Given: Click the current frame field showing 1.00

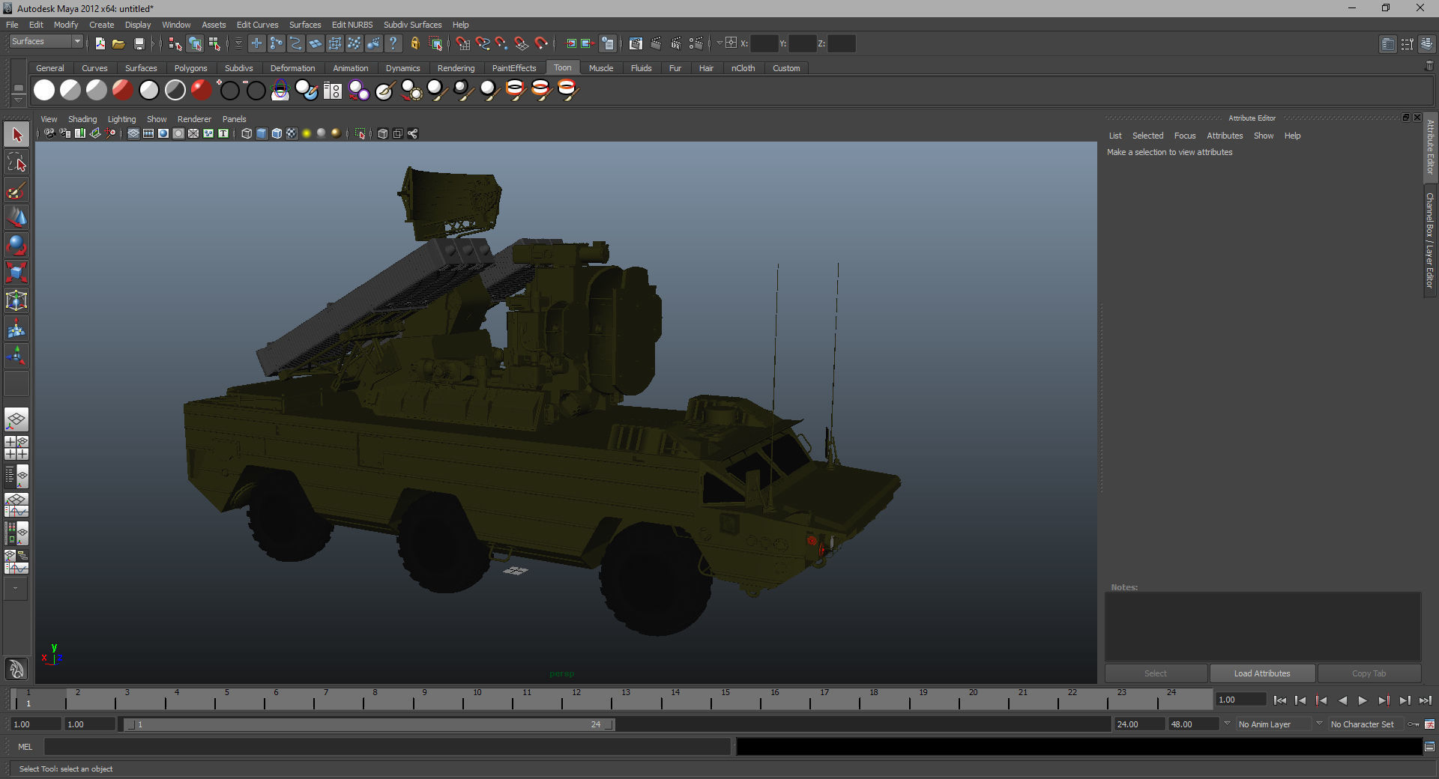Looking at the screenshot, I should pos(1240,700).
